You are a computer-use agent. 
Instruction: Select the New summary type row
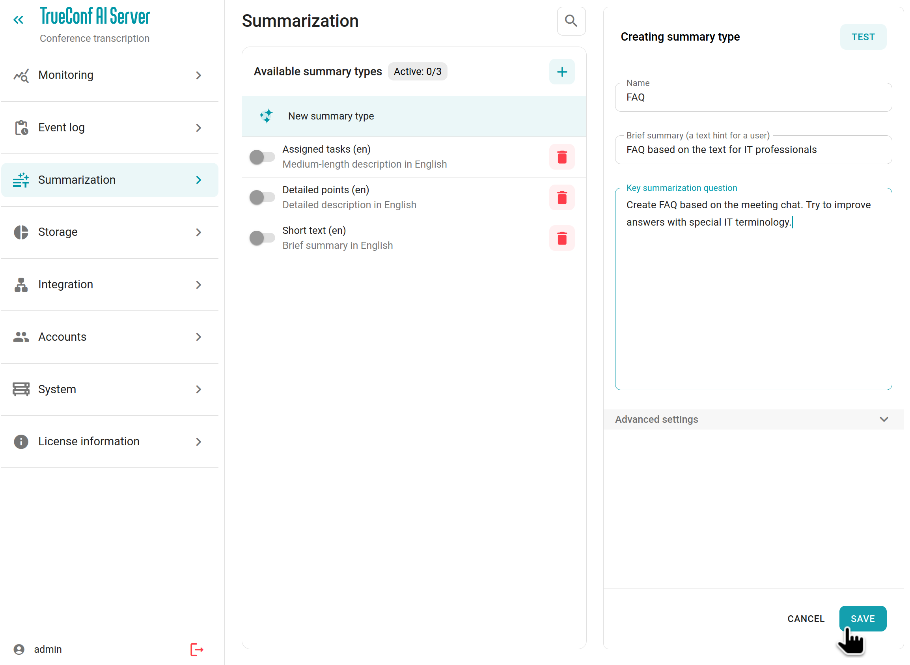[414, 116]
